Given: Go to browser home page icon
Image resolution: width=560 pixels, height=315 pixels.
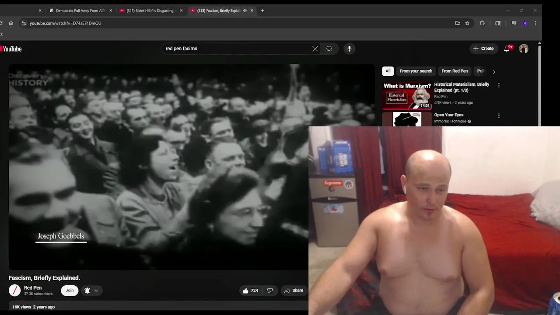Looking at the screenshot, I should point(11,23).
